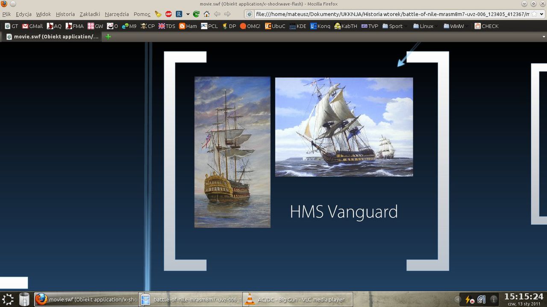547x307 pixels.
Task: Open the GT bookmark
Action: [12, 26]
